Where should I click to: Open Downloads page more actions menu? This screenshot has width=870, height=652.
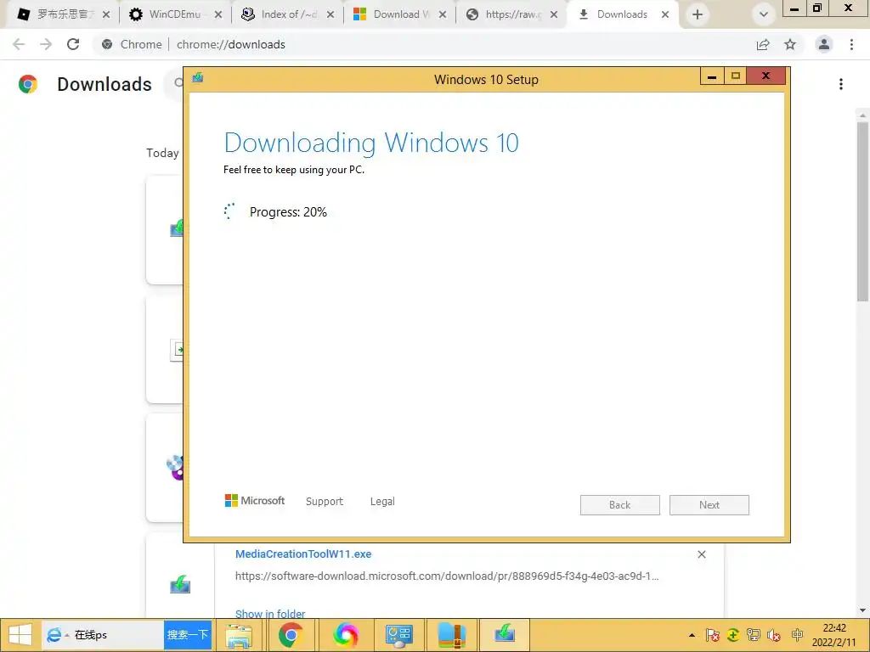pyautogui.click(x=840, y=84)
